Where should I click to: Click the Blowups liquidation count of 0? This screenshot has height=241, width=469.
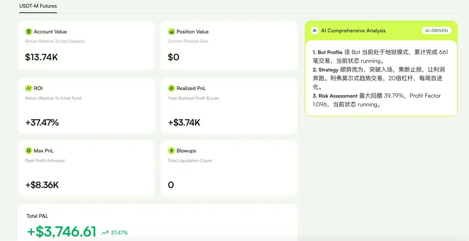[171, 185]
